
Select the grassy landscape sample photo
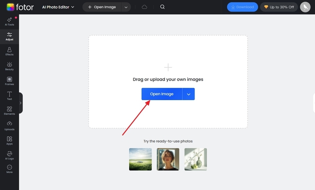point(141,159)
